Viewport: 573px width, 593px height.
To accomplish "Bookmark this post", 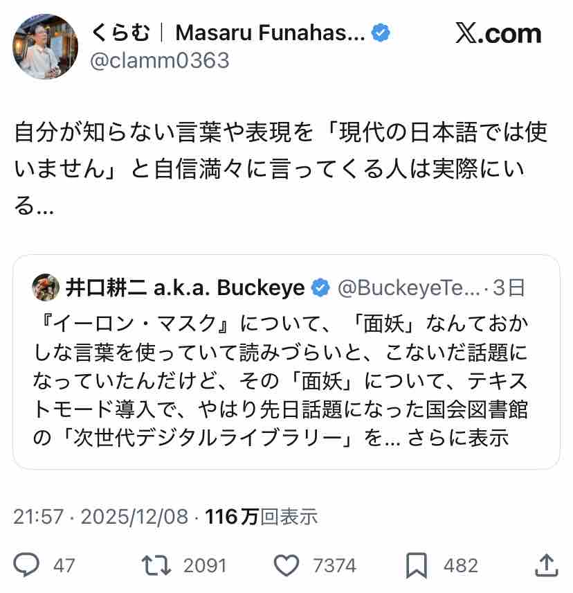I will click(416, 565).
